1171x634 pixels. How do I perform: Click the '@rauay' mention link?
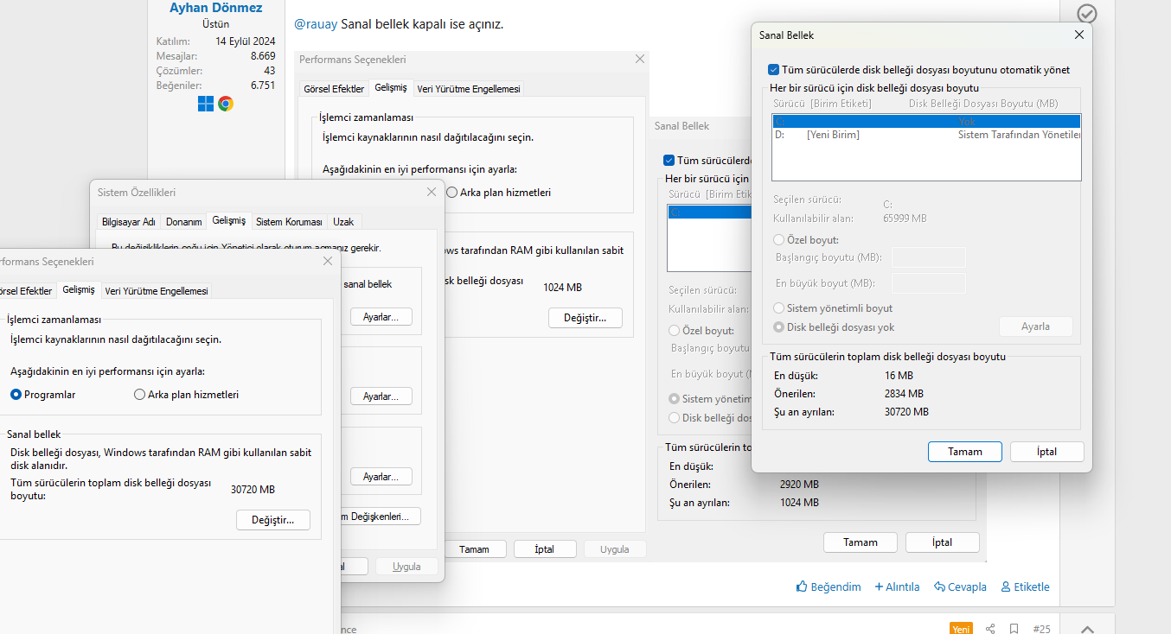pyautogui.click(x=316, y=24)
